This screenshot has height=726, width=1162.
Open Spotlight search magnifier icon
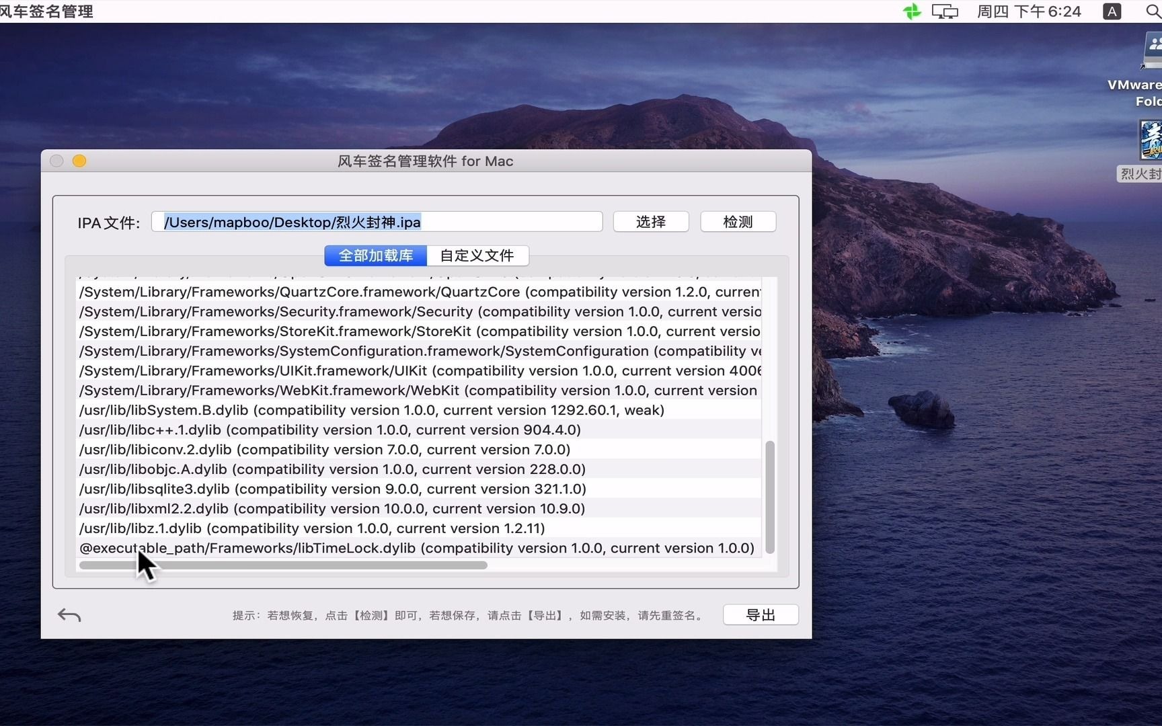point(1153,11)
